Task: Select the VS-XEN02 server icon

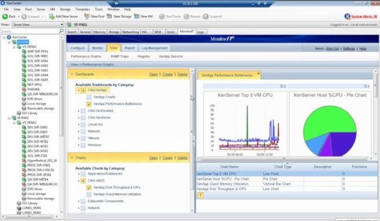Action: [x=19, y=123]
